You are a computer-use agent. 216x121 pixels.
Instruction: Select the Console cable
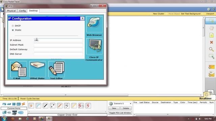[38, 106]
